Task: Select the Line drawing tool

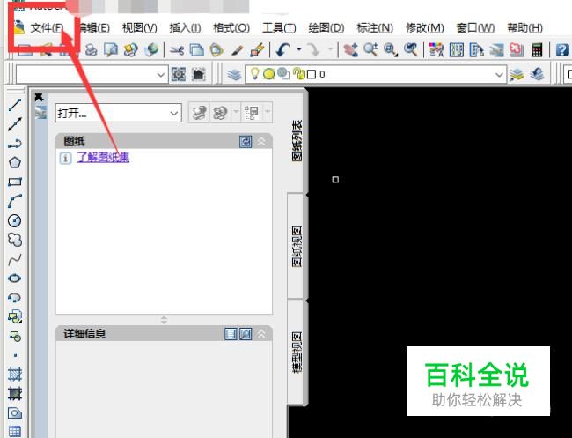Action: click(15, 105)
